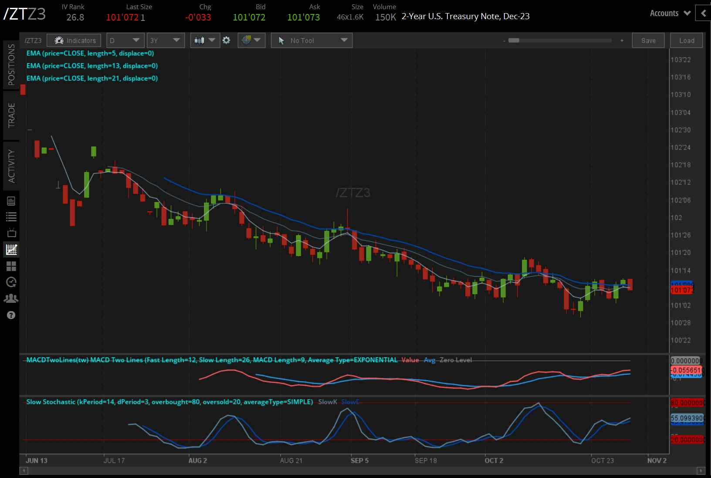Switch to the TRADE tab
The image size is (711, 478).
(x=11, y=115)
